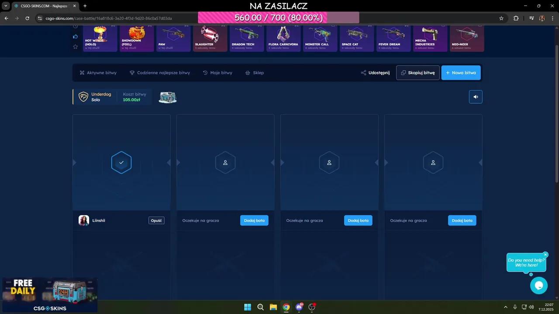
Task: Click the volume icon in system tray
Action: (531, 307)
